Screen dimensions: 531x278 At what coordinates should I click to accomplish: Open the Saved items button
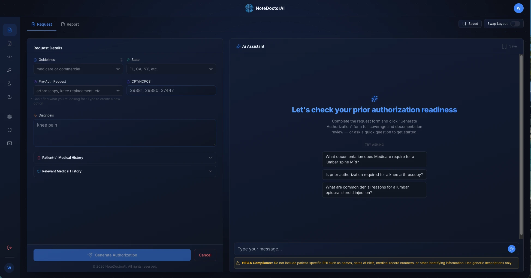tap(470, 24)
